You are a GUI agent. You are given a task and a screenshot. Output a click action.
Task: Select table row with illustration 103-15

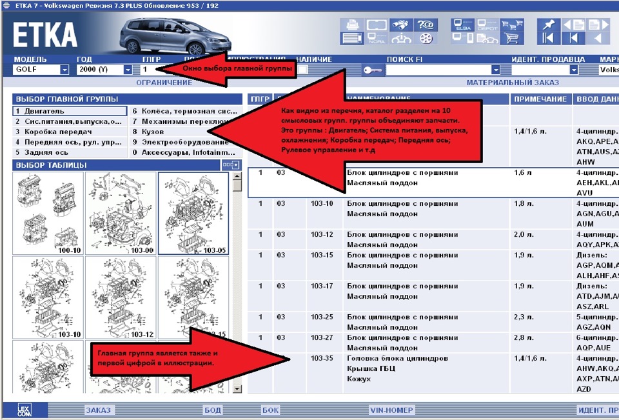tap(433, 265)
